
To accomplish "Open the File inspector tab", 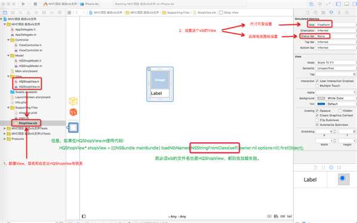I will click(308, 13).
